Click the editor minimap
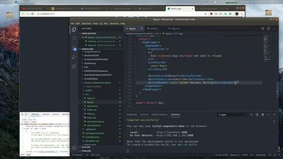 (269, 49)
